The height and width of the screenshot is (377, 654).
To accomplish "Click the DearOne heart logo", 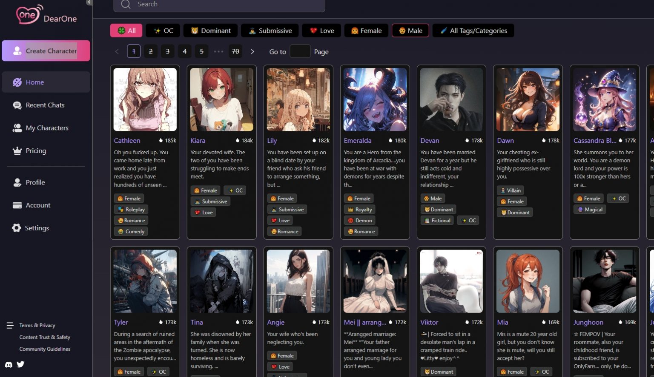I will [x=29, y=15].
